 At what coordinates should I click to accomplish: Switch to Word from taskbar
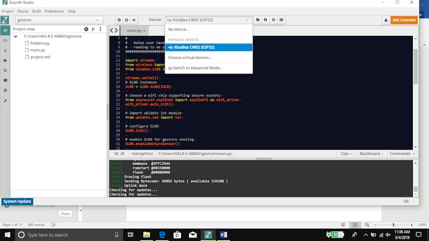coord(224,235)
